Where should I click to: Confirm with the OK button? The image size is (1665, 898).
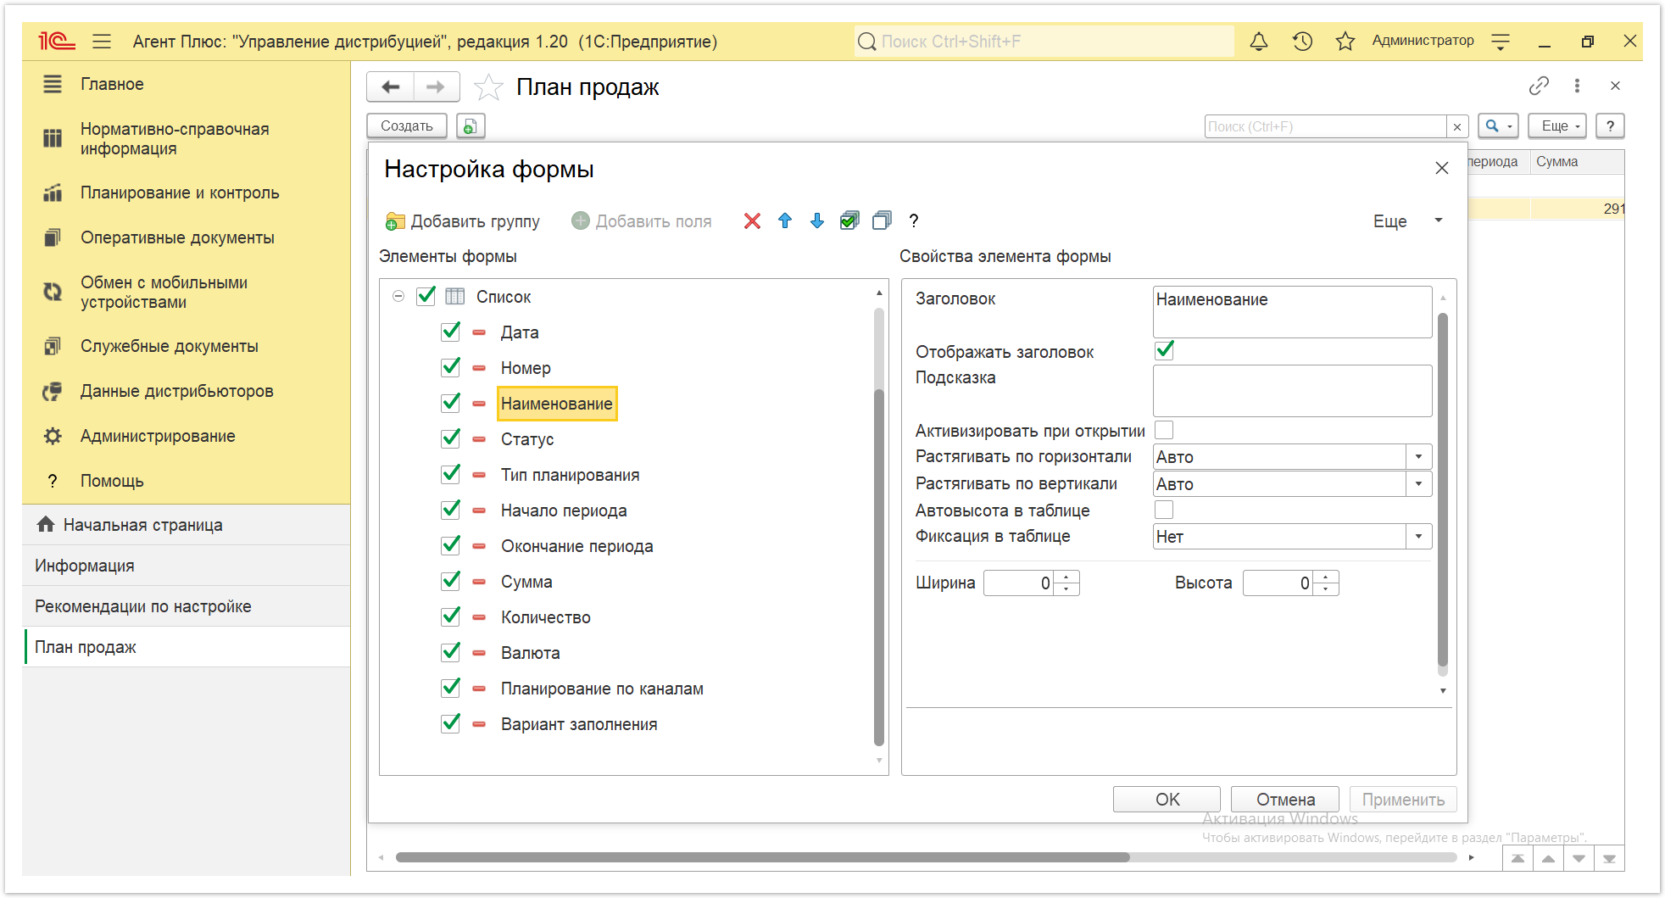click(x=1167, y=800)
